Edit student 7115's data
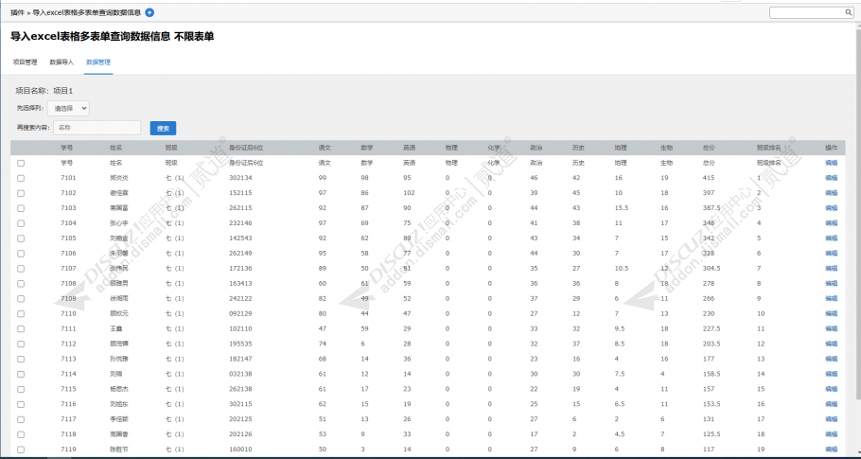This screenshot has height=459, width=861. point(832,389)
